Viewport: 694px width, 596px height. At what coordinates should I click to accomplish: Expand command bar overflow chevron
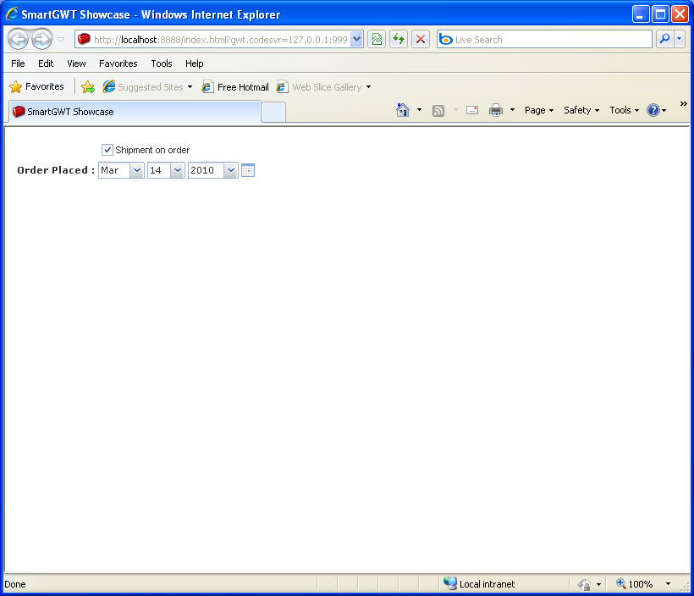tap(683, 103)
